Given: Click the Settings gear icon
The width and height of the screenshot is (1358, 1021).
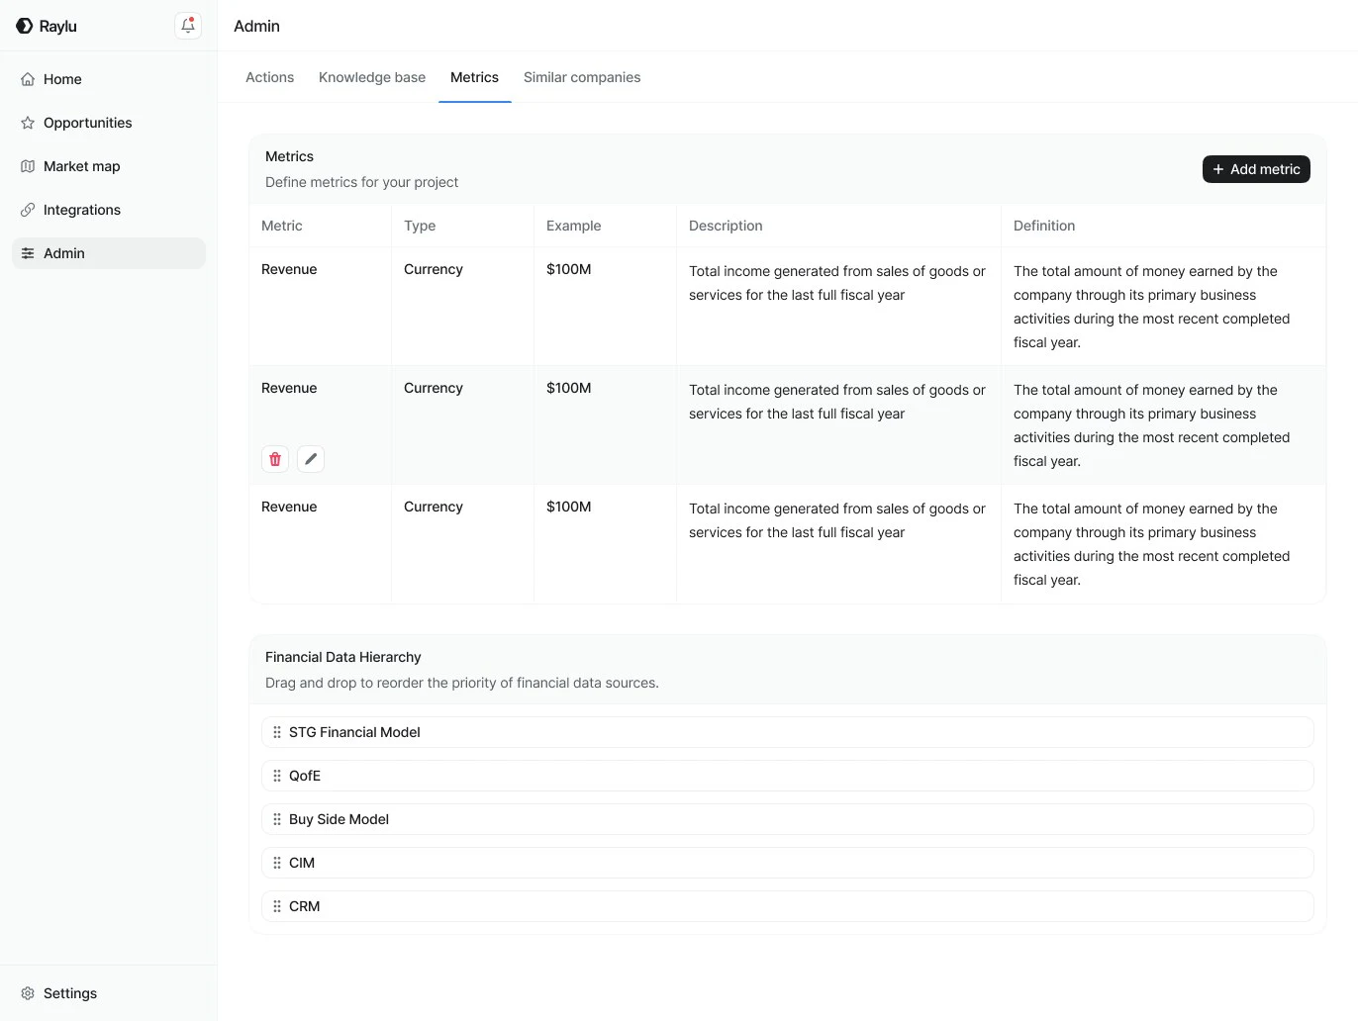Looking at the screenshot, I should click(28, 993).
